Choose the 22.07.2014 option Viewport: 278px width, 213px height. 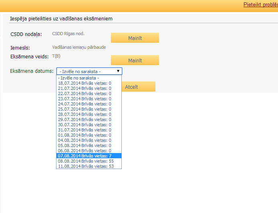89,94
